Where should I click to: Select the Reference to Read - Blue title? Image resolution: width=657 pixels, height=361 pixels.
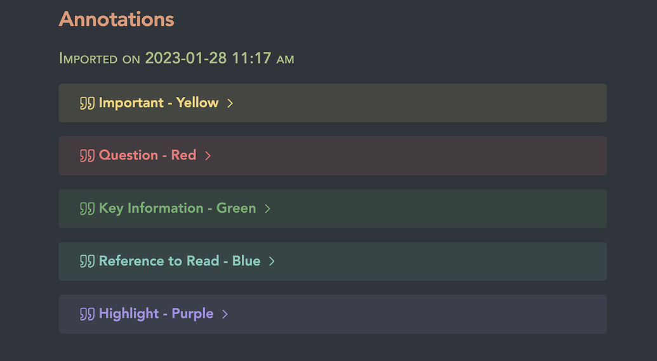pos(180,261)
